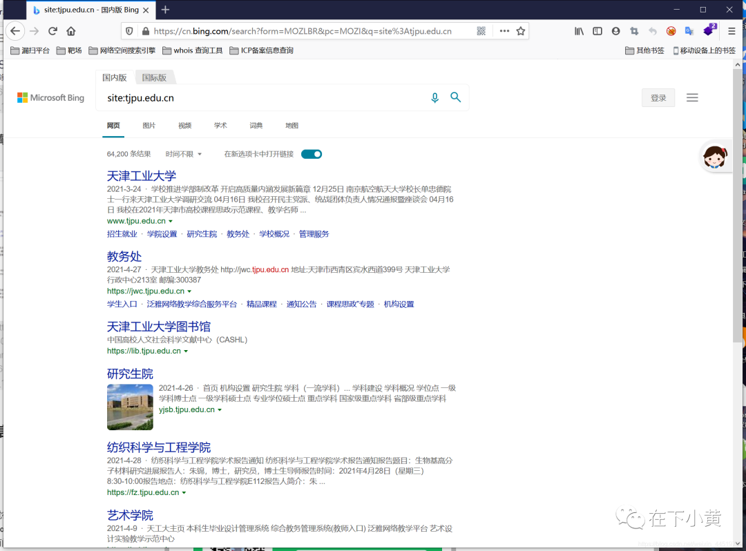Image resolution: width=746 pixels, height=551 pixels.
Task: Open the 天津工业大学图书馆 result
Action: [158, 327]
